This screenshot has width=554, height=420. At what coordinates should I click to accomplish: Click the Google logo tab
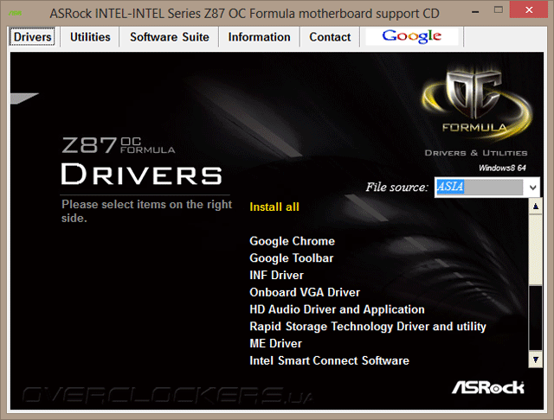coord(412,36)
